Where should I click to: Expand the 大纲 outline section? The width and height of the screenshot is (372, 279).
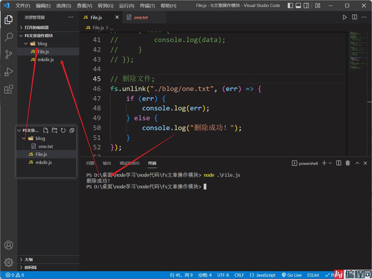click(48, 260)
